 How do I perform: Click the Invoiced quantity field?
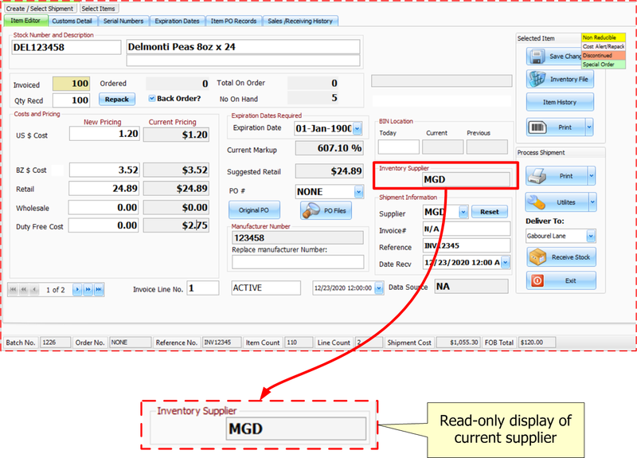click(x=72, y=84)
